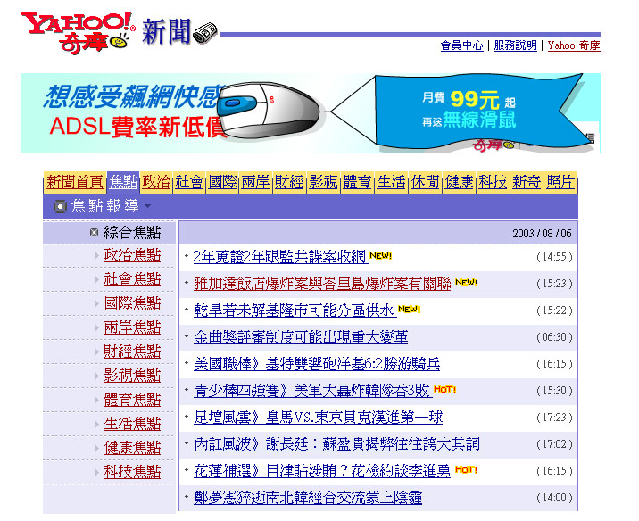The width and height of the screenshot is (639, 521).
Task: Switch to 政治 tab
Action: [156, 182]
